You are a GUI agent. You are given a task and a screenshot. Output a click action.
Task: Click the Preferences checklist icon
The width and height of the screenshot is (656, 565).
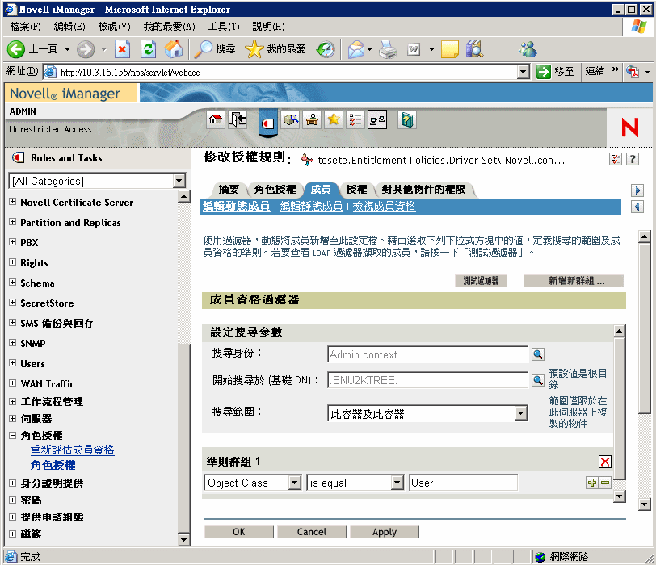(x=355, y=119)
